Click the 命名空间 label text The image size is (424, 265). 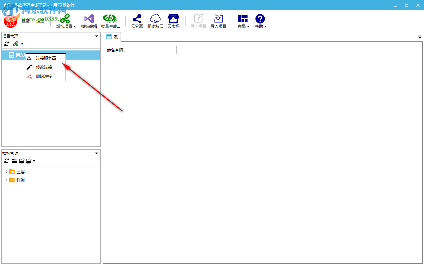pos(117,50)
